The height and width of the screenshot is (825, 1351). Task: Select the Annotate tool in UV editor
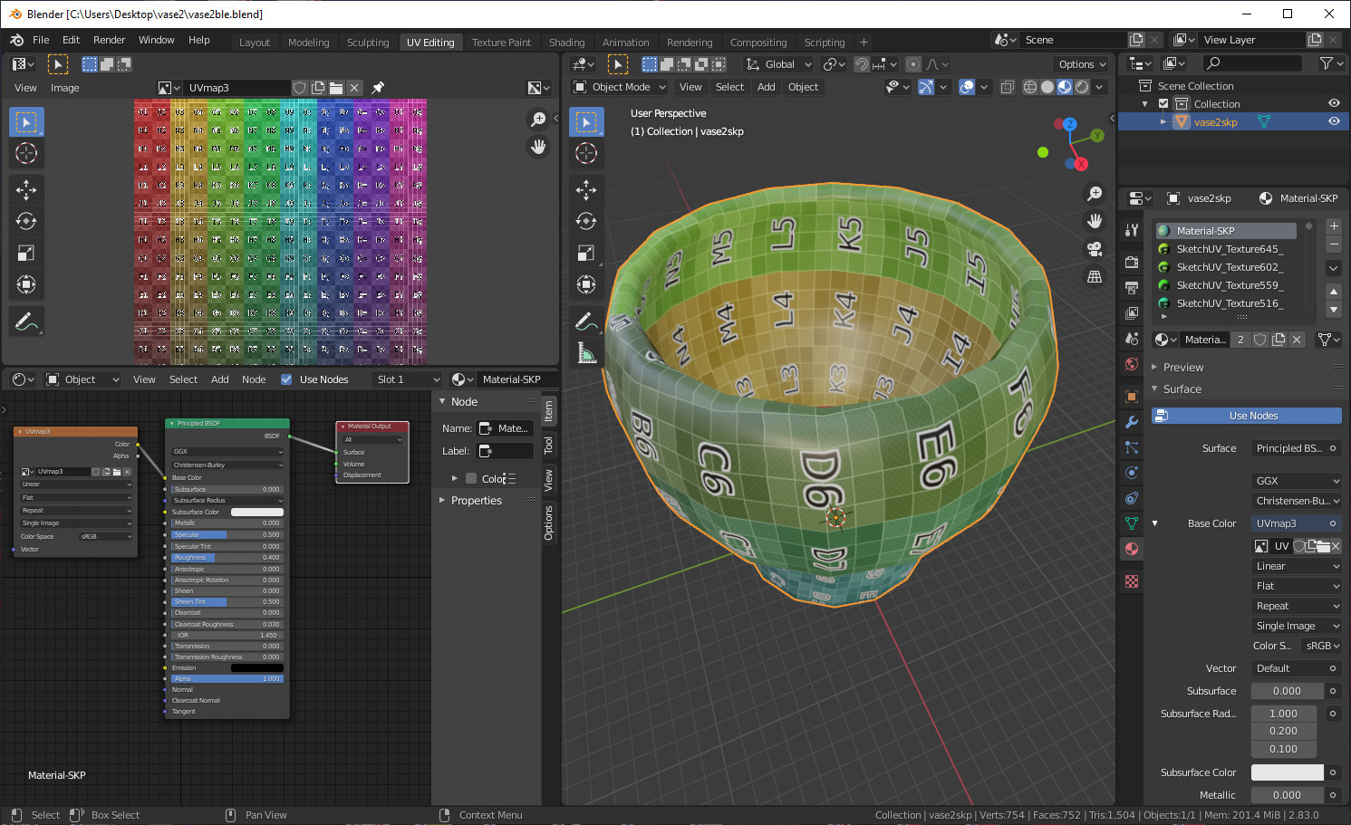pyautogui.click(x=26, y=321)
